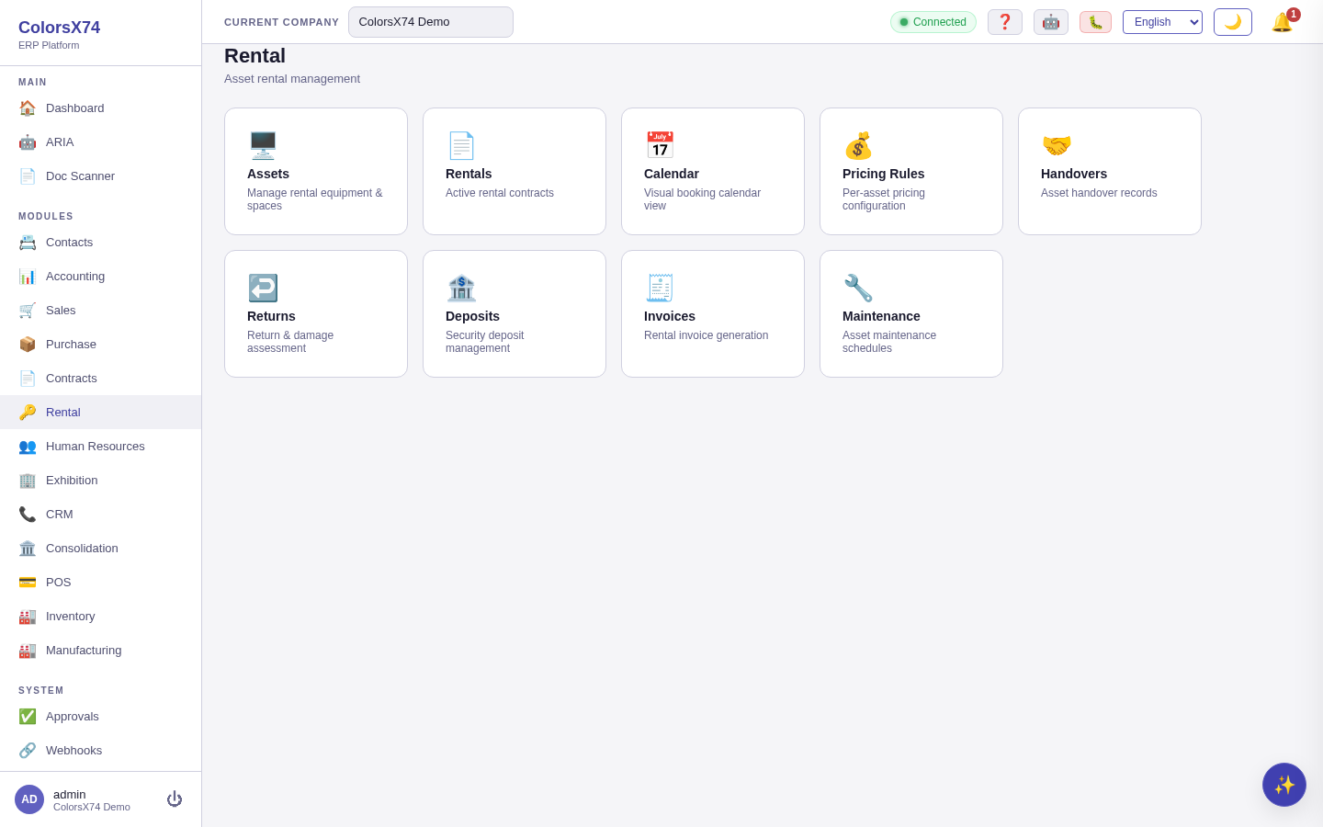Open the Deposits card title

tap(472, 316)
